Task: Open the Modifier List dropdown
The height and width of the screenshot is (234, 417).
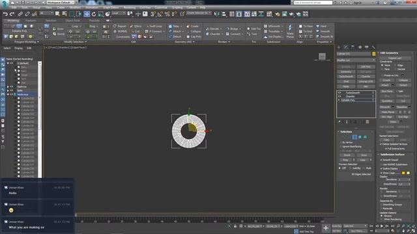Action: coord(356,60)
